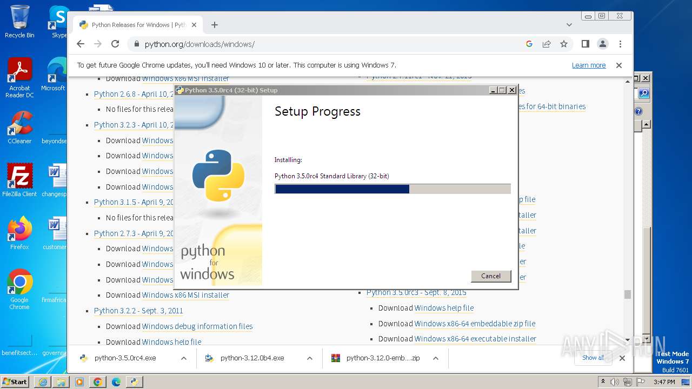This screenshot has height=389, width=692.
Task: Switch to Python installer in taskbar
Action: pyautogui.click(x=135, y=382)
